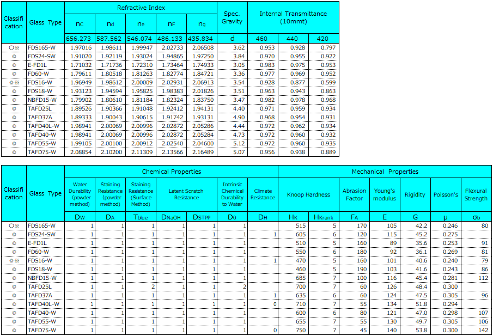Click the Abrasion Factor header

click(354, 194)
